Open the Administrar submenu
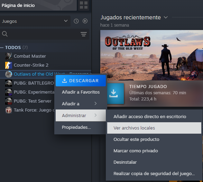This screenshot has height=182, width=203. pos(81,115)
